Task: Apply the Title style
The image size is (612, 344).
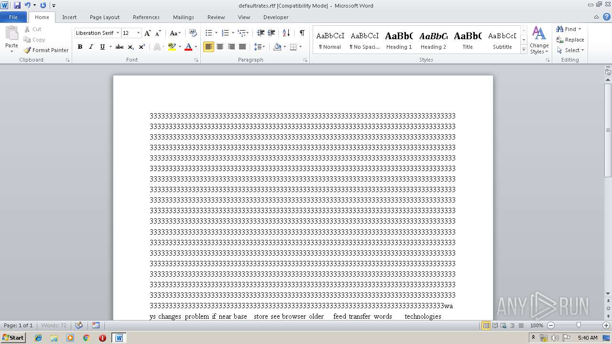Action: pyautogui.click(x=468, y=40)
